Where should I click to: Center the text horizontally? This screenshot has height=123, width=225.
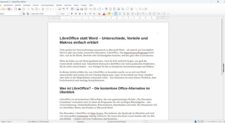pos(120,14)
